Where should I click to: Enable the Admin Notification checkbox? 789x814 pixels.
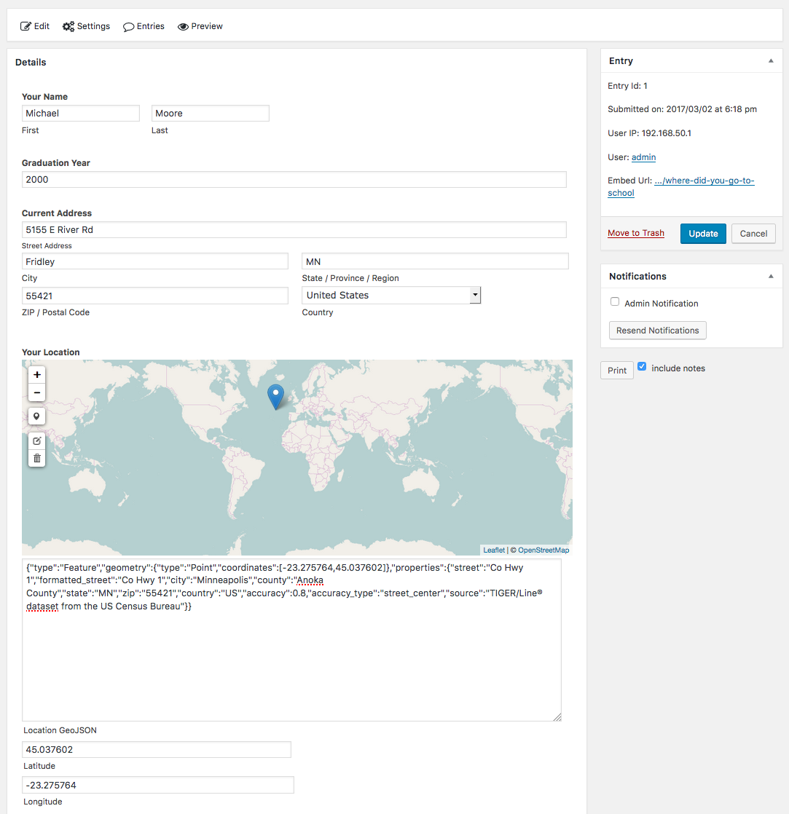[x=615, y=302]
